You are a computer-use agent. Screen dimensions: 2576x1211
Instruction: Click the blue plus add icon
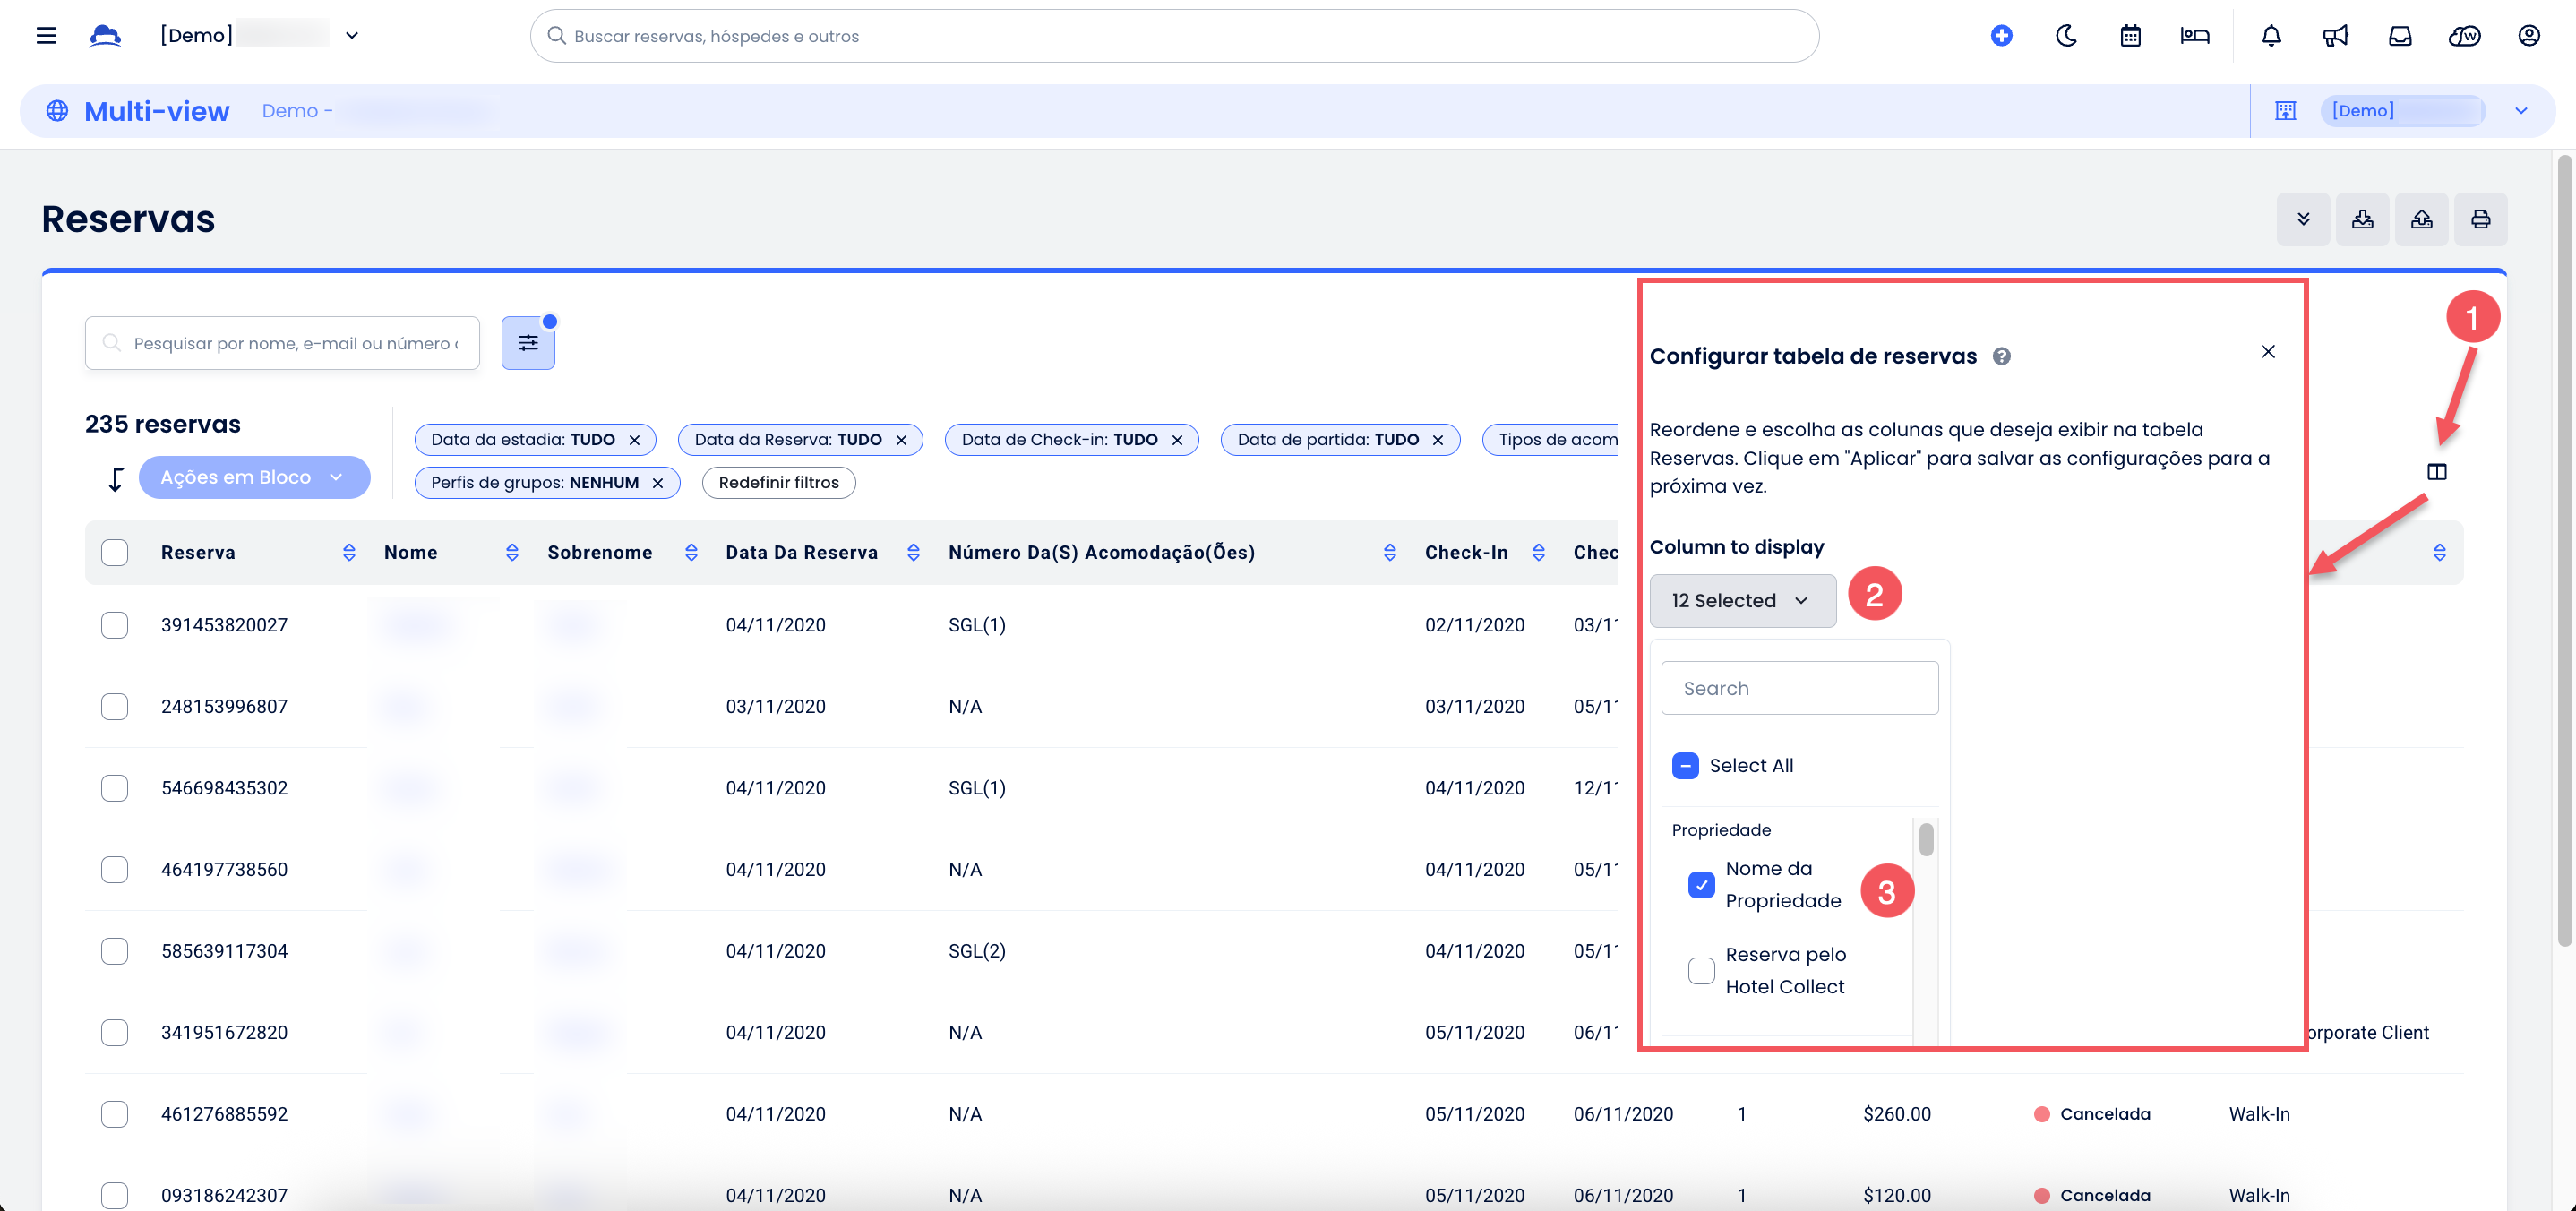pyautogui.click(x=2001, y=36)
